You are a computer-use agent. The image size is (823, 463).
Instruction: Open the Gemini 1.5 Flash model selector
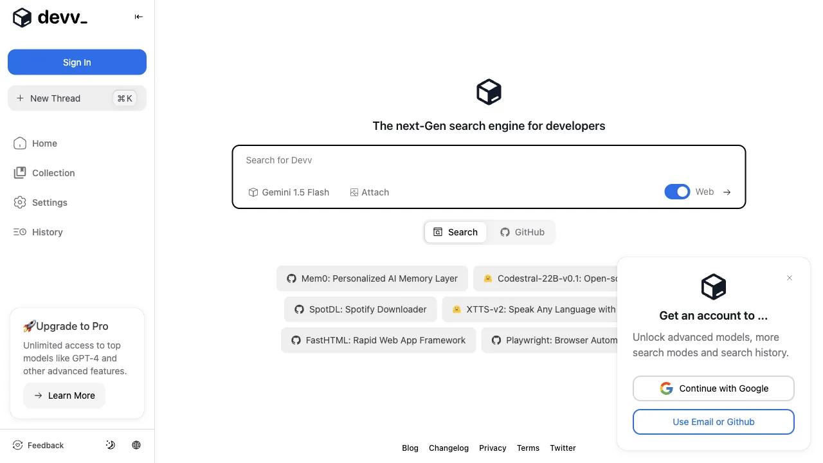point(289,192)
